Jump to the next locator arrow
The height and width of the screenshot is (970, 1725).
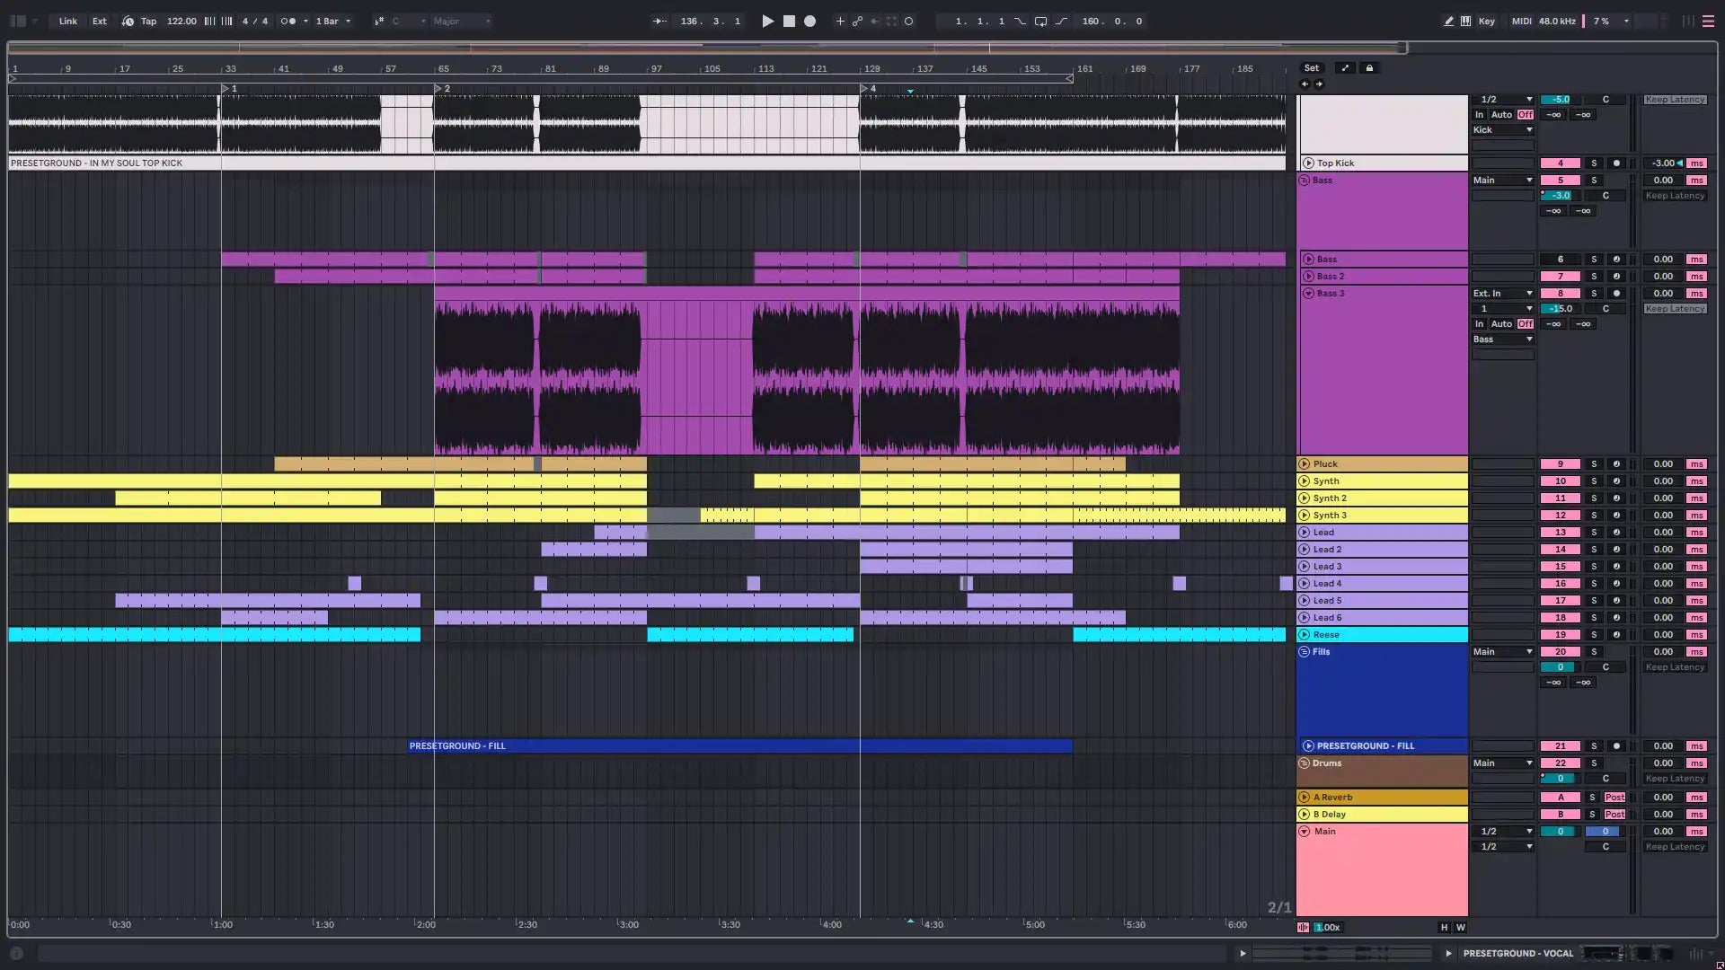point(1319,84)
